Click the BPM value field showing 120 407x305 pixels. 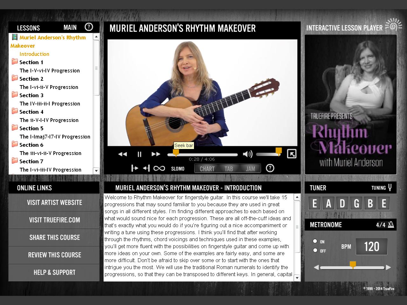pos(371,247)
